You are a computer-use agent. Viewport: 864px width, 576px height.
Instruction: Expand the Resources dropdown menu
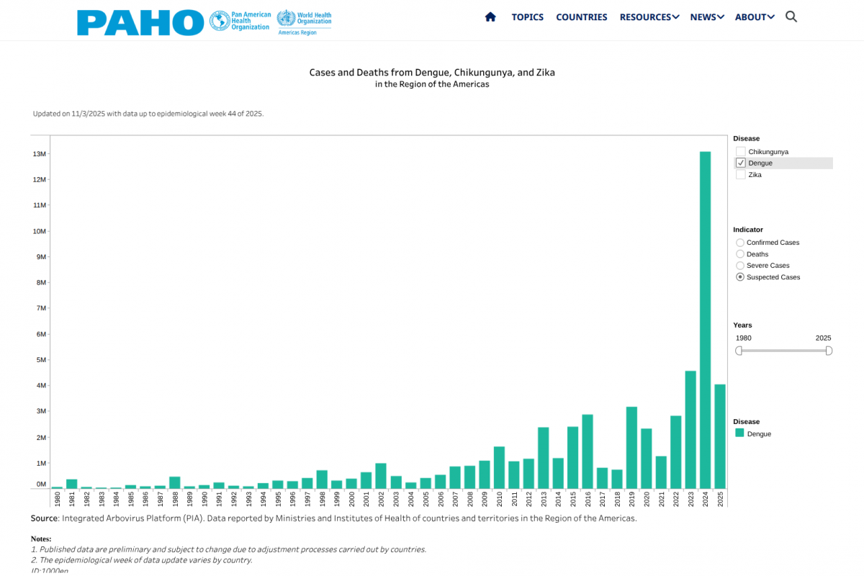click(649, 17)
